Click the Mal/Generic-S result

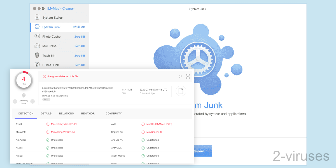coord(154,132)
